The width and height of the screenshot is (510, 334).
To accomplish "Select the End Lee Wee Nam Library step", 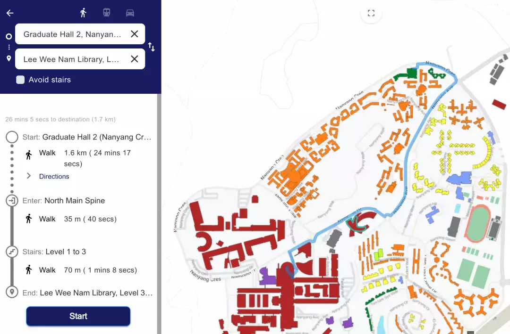I will pos(87,293).
